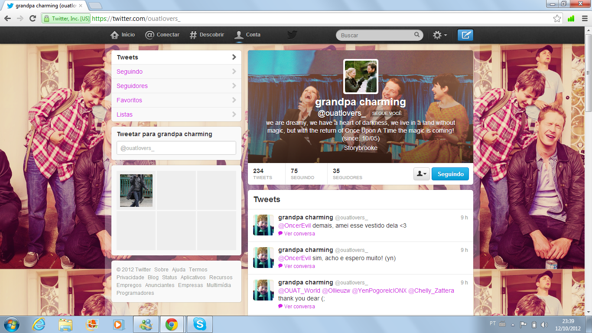Click avatar of the 'thank you dear' tweet
Screen dimensions: 592x333
tap(263, 290)
